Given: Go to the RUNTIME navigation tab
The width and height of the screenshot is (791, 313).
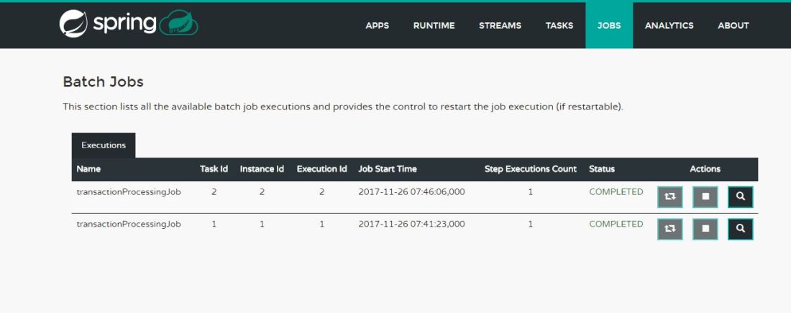Looking at the screenshot, I should click(x=434, y=25).
